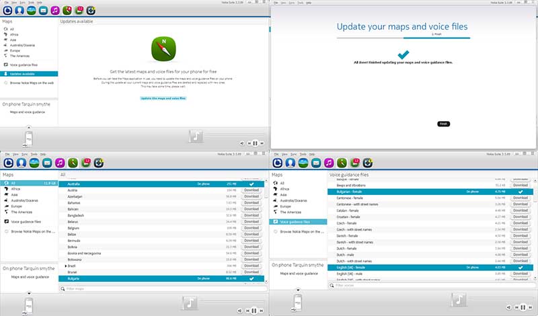Download Dutch - male voice
Screen dimensions: 538x316
pos(521,255)
